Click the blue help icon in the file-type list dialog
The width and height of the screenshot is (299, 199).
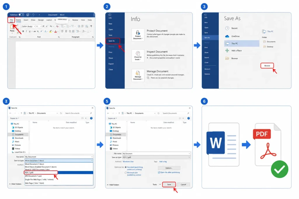click(91, 118)
